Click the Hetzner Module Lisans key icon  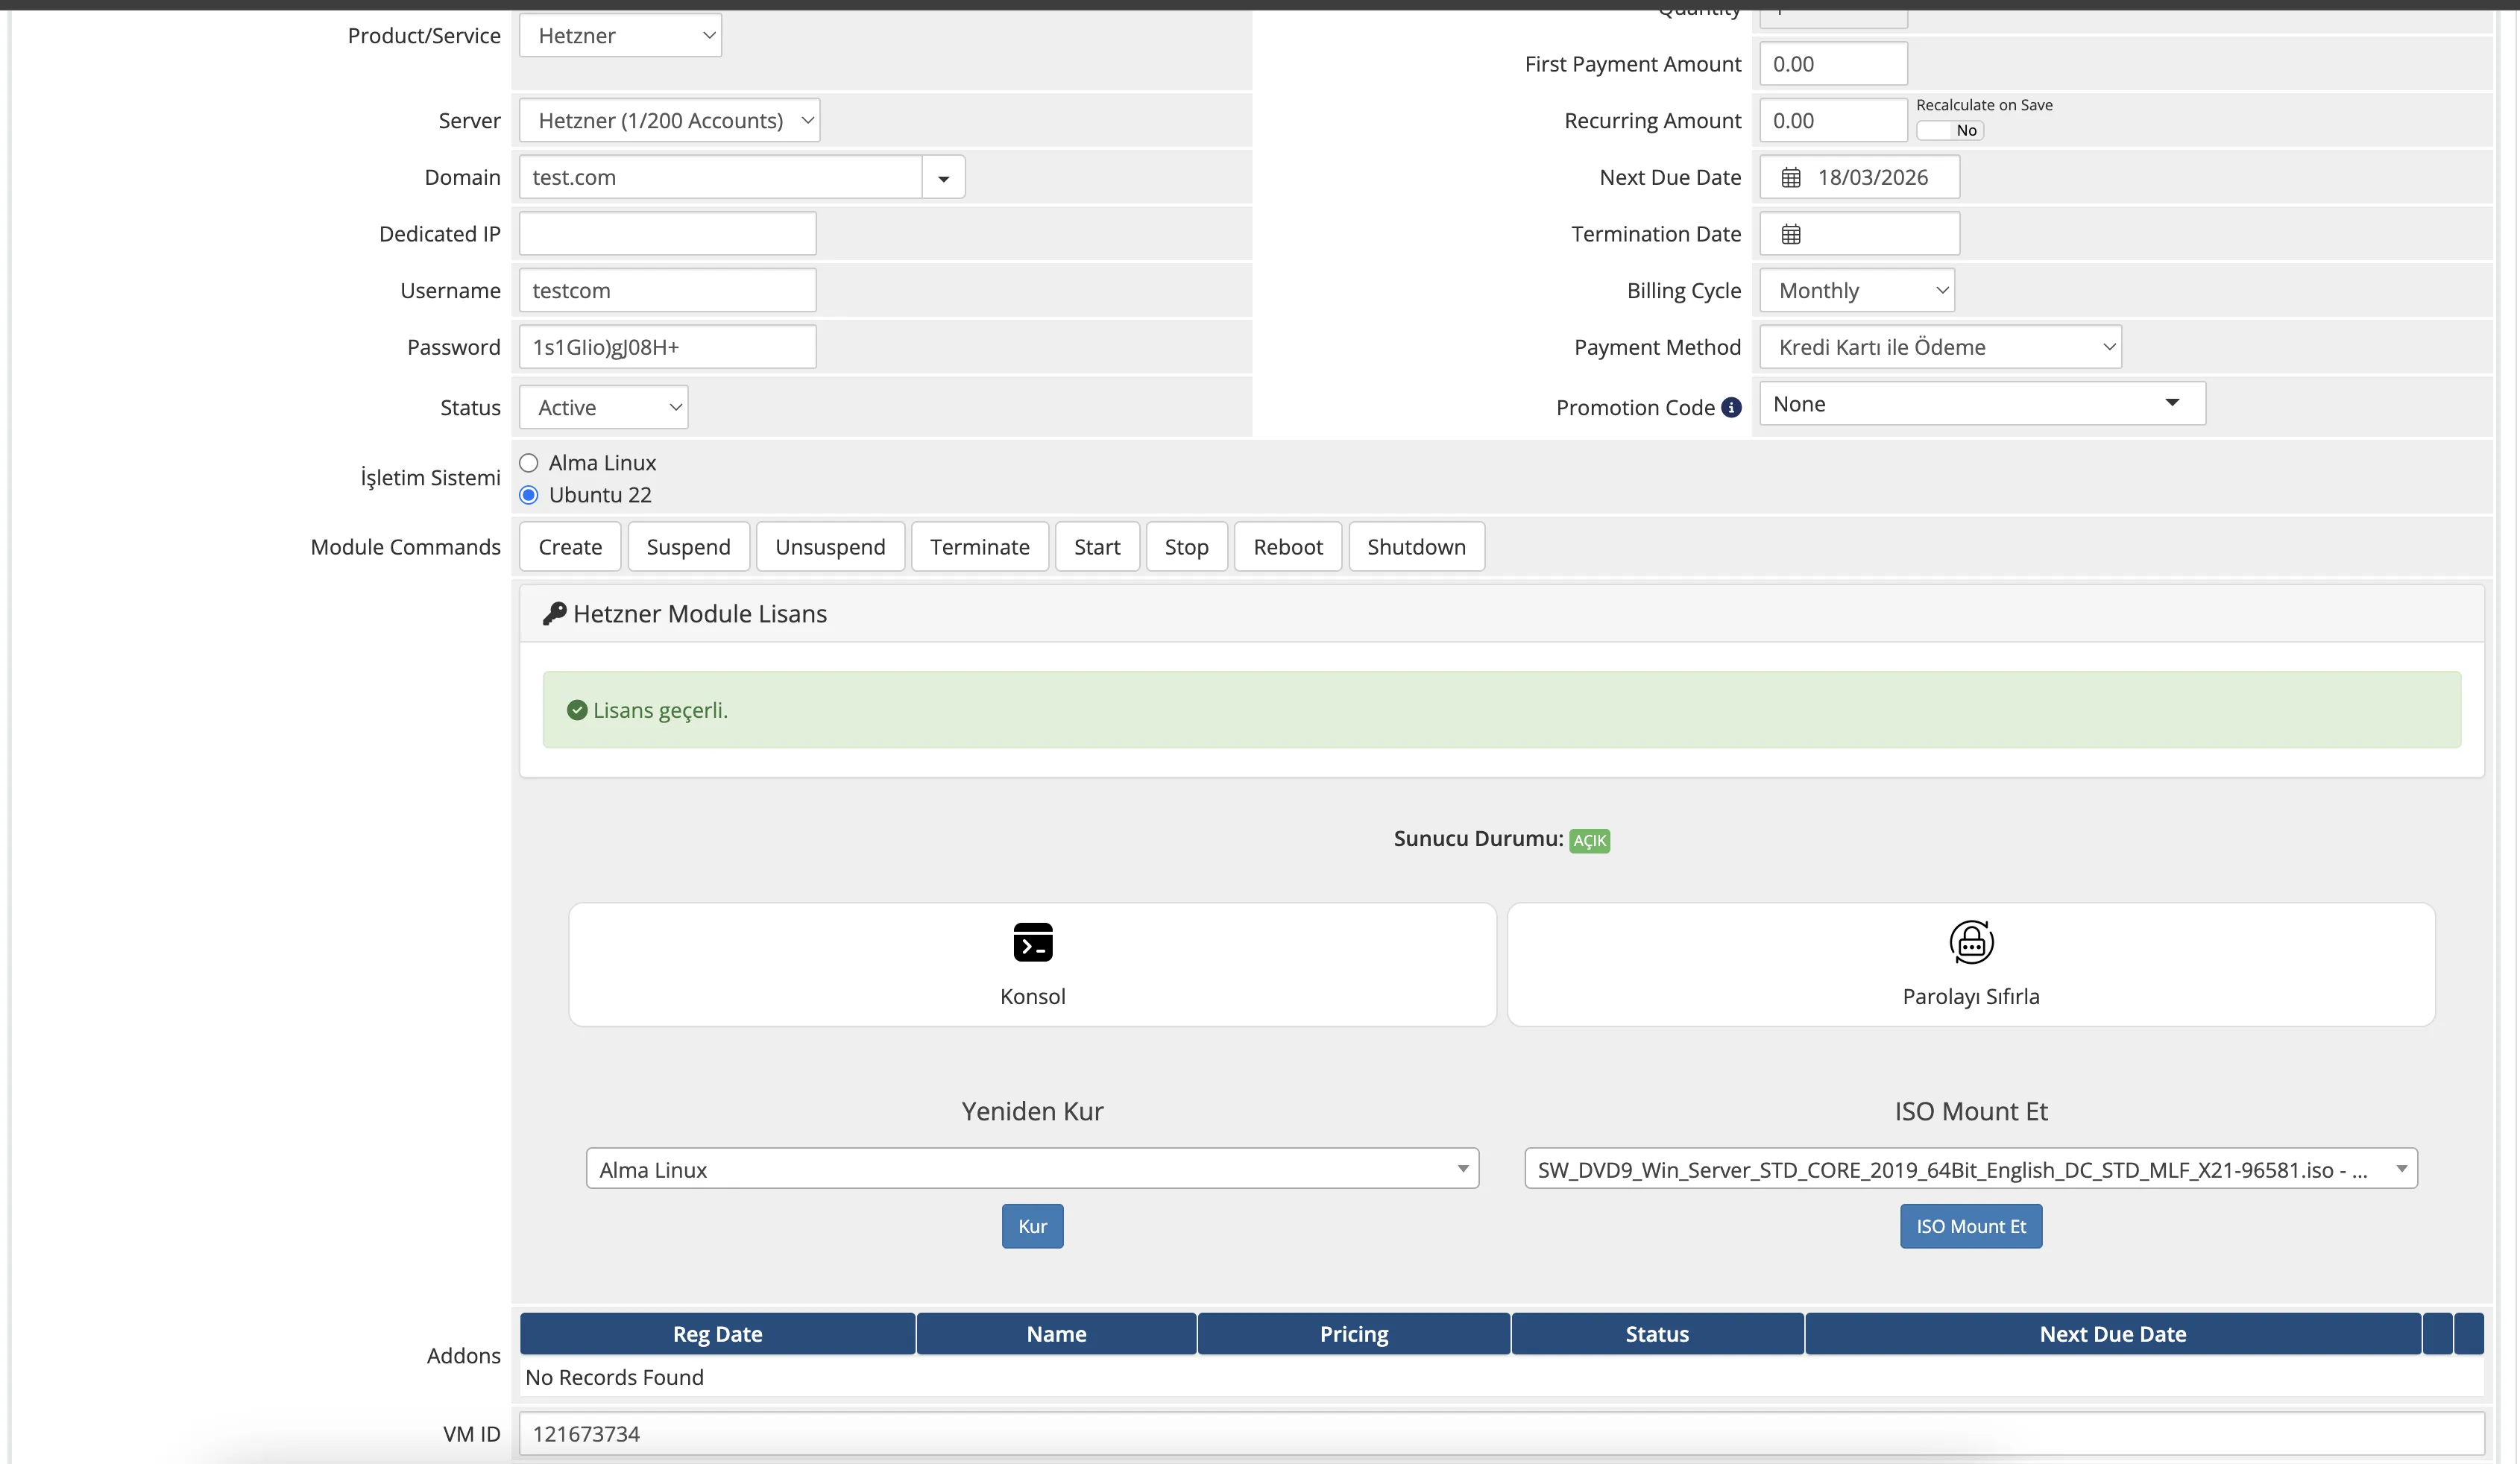click(x=554, y=614)
